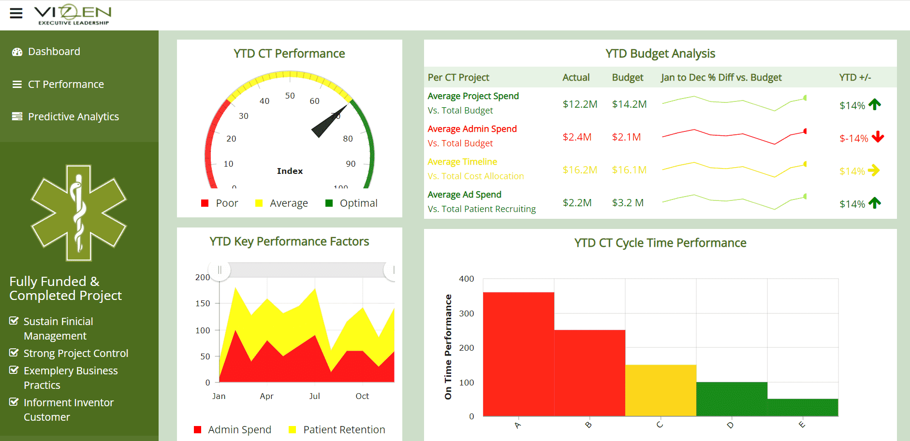Toggle Strong Project Control checkbox
Viewport: 910px width, 441px height.
pos(14,353)
